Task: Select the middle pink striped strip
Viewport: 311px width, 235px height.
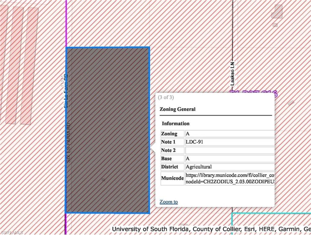Action: pos(14,65)
